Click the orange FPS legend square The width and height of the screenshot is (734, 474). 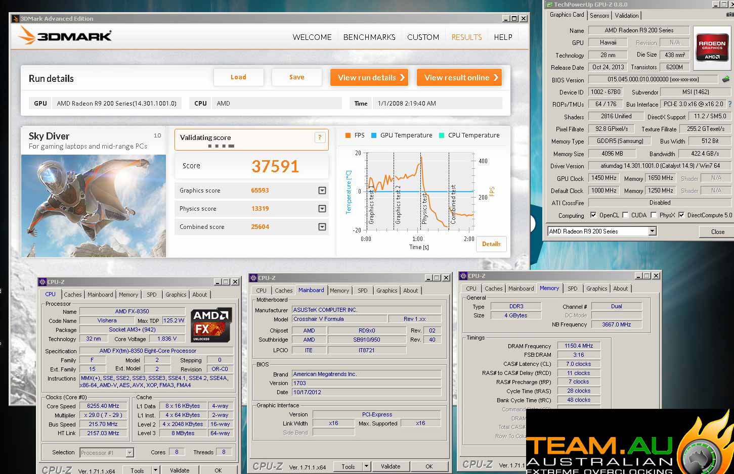[348, 135]
